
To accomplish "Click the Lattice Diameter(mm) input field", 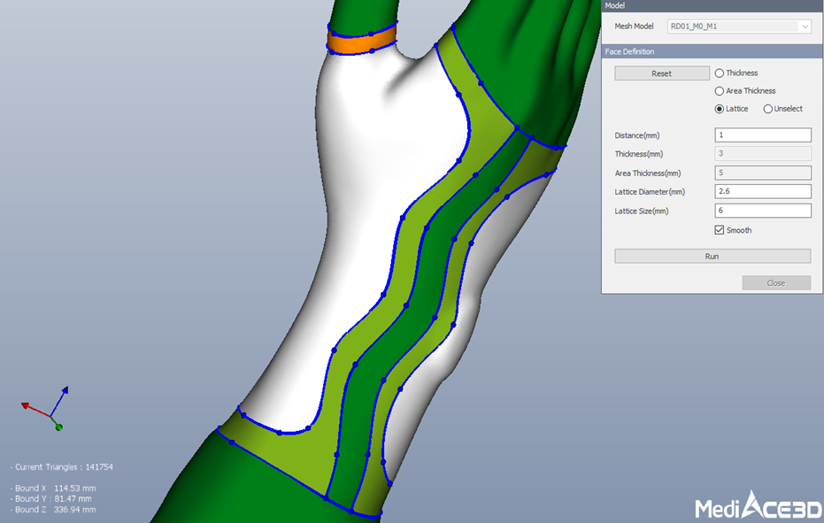I will 763,191.
